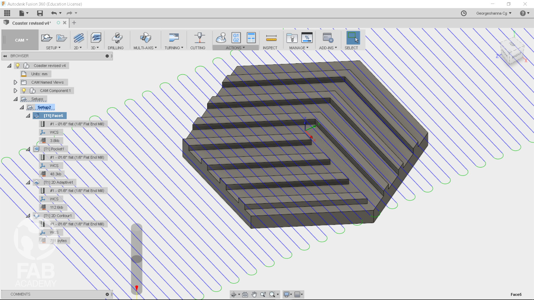This screenshot has height=300, width=534.
Task: Open the MANAGE menu
Action: pos(299,48)
